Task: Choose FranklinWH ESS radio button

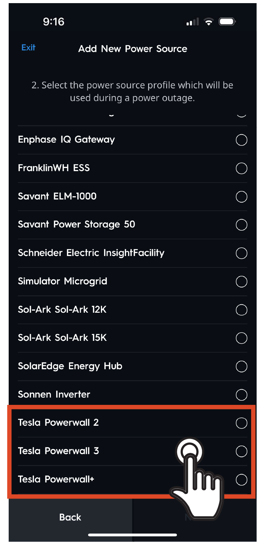Action: pos(241,168)
